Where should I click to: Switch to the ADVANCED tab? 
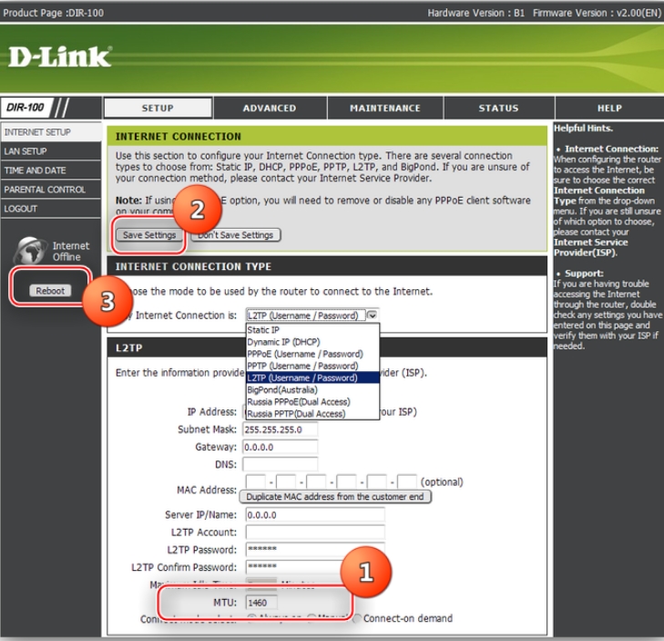[270, 109]
